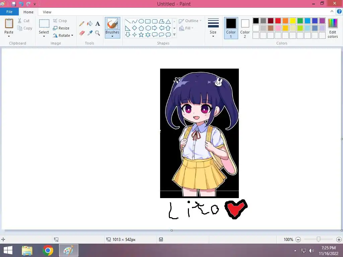Screen dimensions: 343x257
Task: Click the zoom in plus button
Action: (x=339, y=240)
